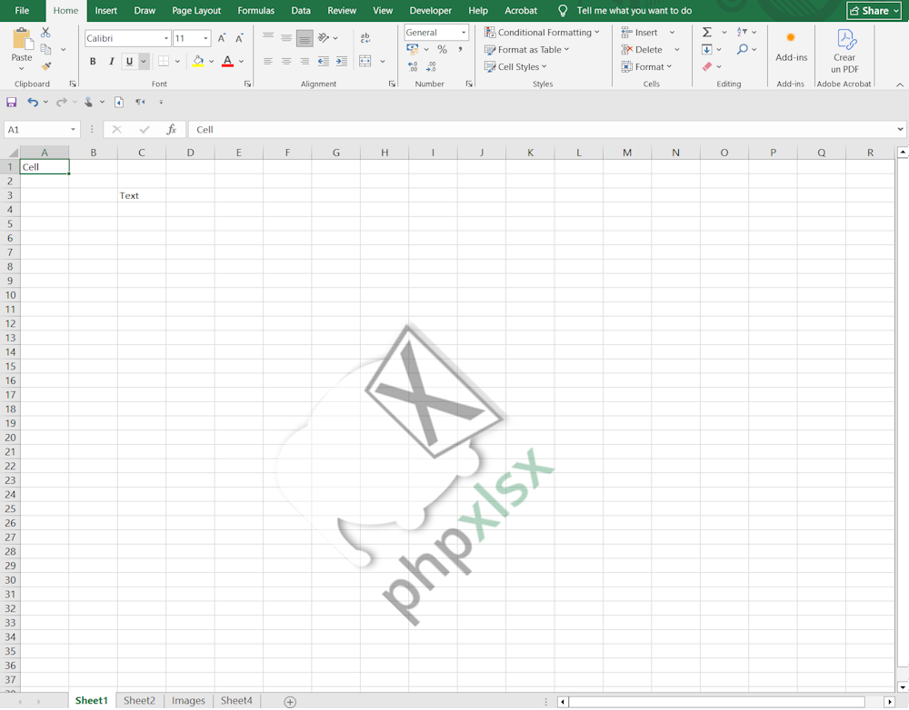Click the Percent Style icon
The height and width of the screenshot is (710, 909).
coord(442,50)
